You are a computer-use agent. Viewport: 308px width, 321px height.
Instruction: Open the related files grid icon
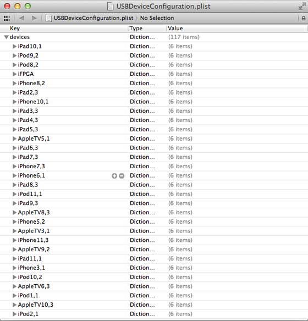(7, 18)
